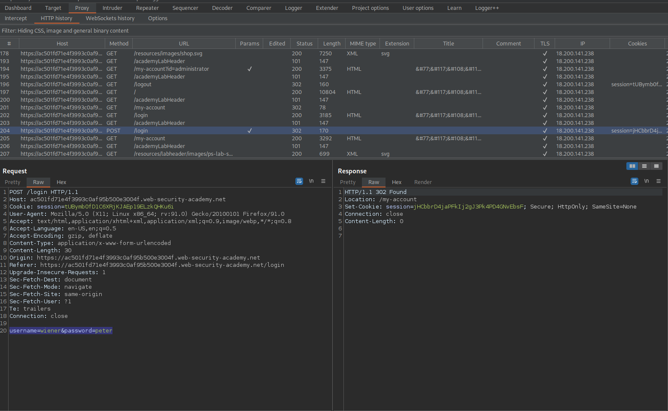The height and width of the screenshot is (411, 668).
Task: Switch to the Decoder tab
Action: tap(222, 8)
